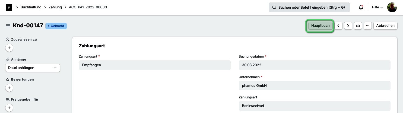
Task: Open the user avatar profile menu
Action: (x=392, y=7)
